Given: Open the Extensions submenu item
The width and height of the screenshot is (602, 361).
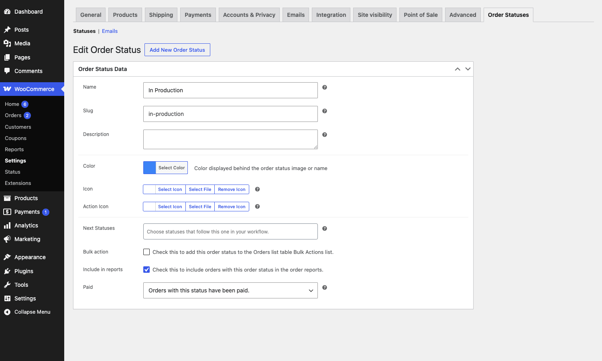Looking at the screenshot, I should [18, 183].
